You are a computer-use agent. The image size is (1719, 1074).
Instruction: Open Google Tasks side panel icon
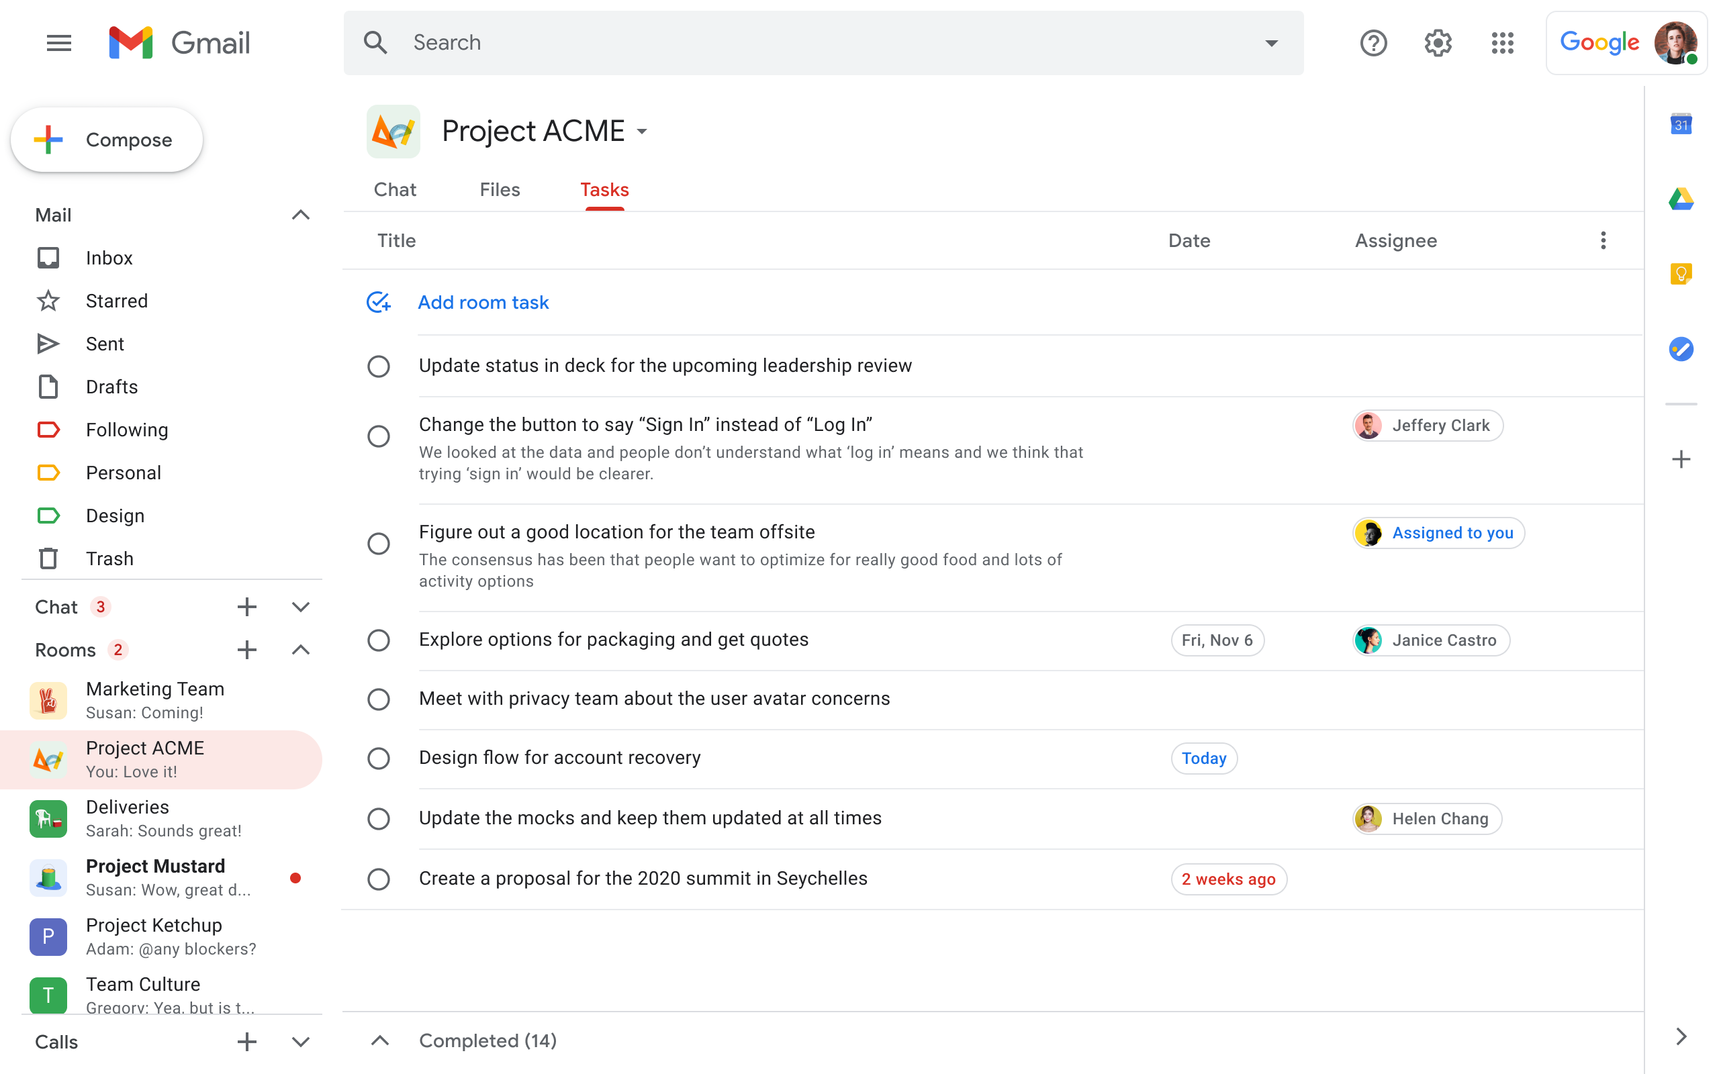[1681, 349]
